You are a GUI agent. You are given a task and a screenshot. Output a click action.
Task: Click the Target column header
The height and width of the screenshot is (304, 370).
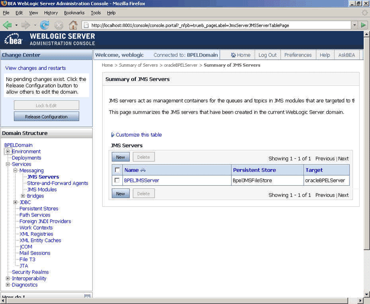pyautogui.click(x=314, y=170)
